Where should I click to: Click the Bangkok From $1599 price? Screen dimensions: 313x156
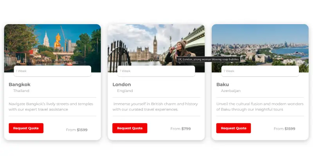point(77,130)
